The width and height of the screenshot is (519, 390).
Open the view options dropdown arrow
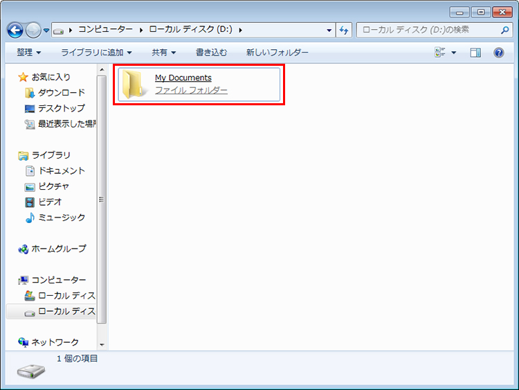[454, 53]
